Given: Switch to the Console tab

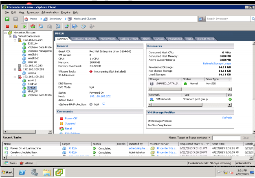Looking at the screenshot, I should coord(159,39).
